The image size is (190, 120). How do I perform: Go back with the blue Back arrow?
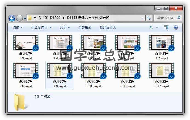pos(12,18)
